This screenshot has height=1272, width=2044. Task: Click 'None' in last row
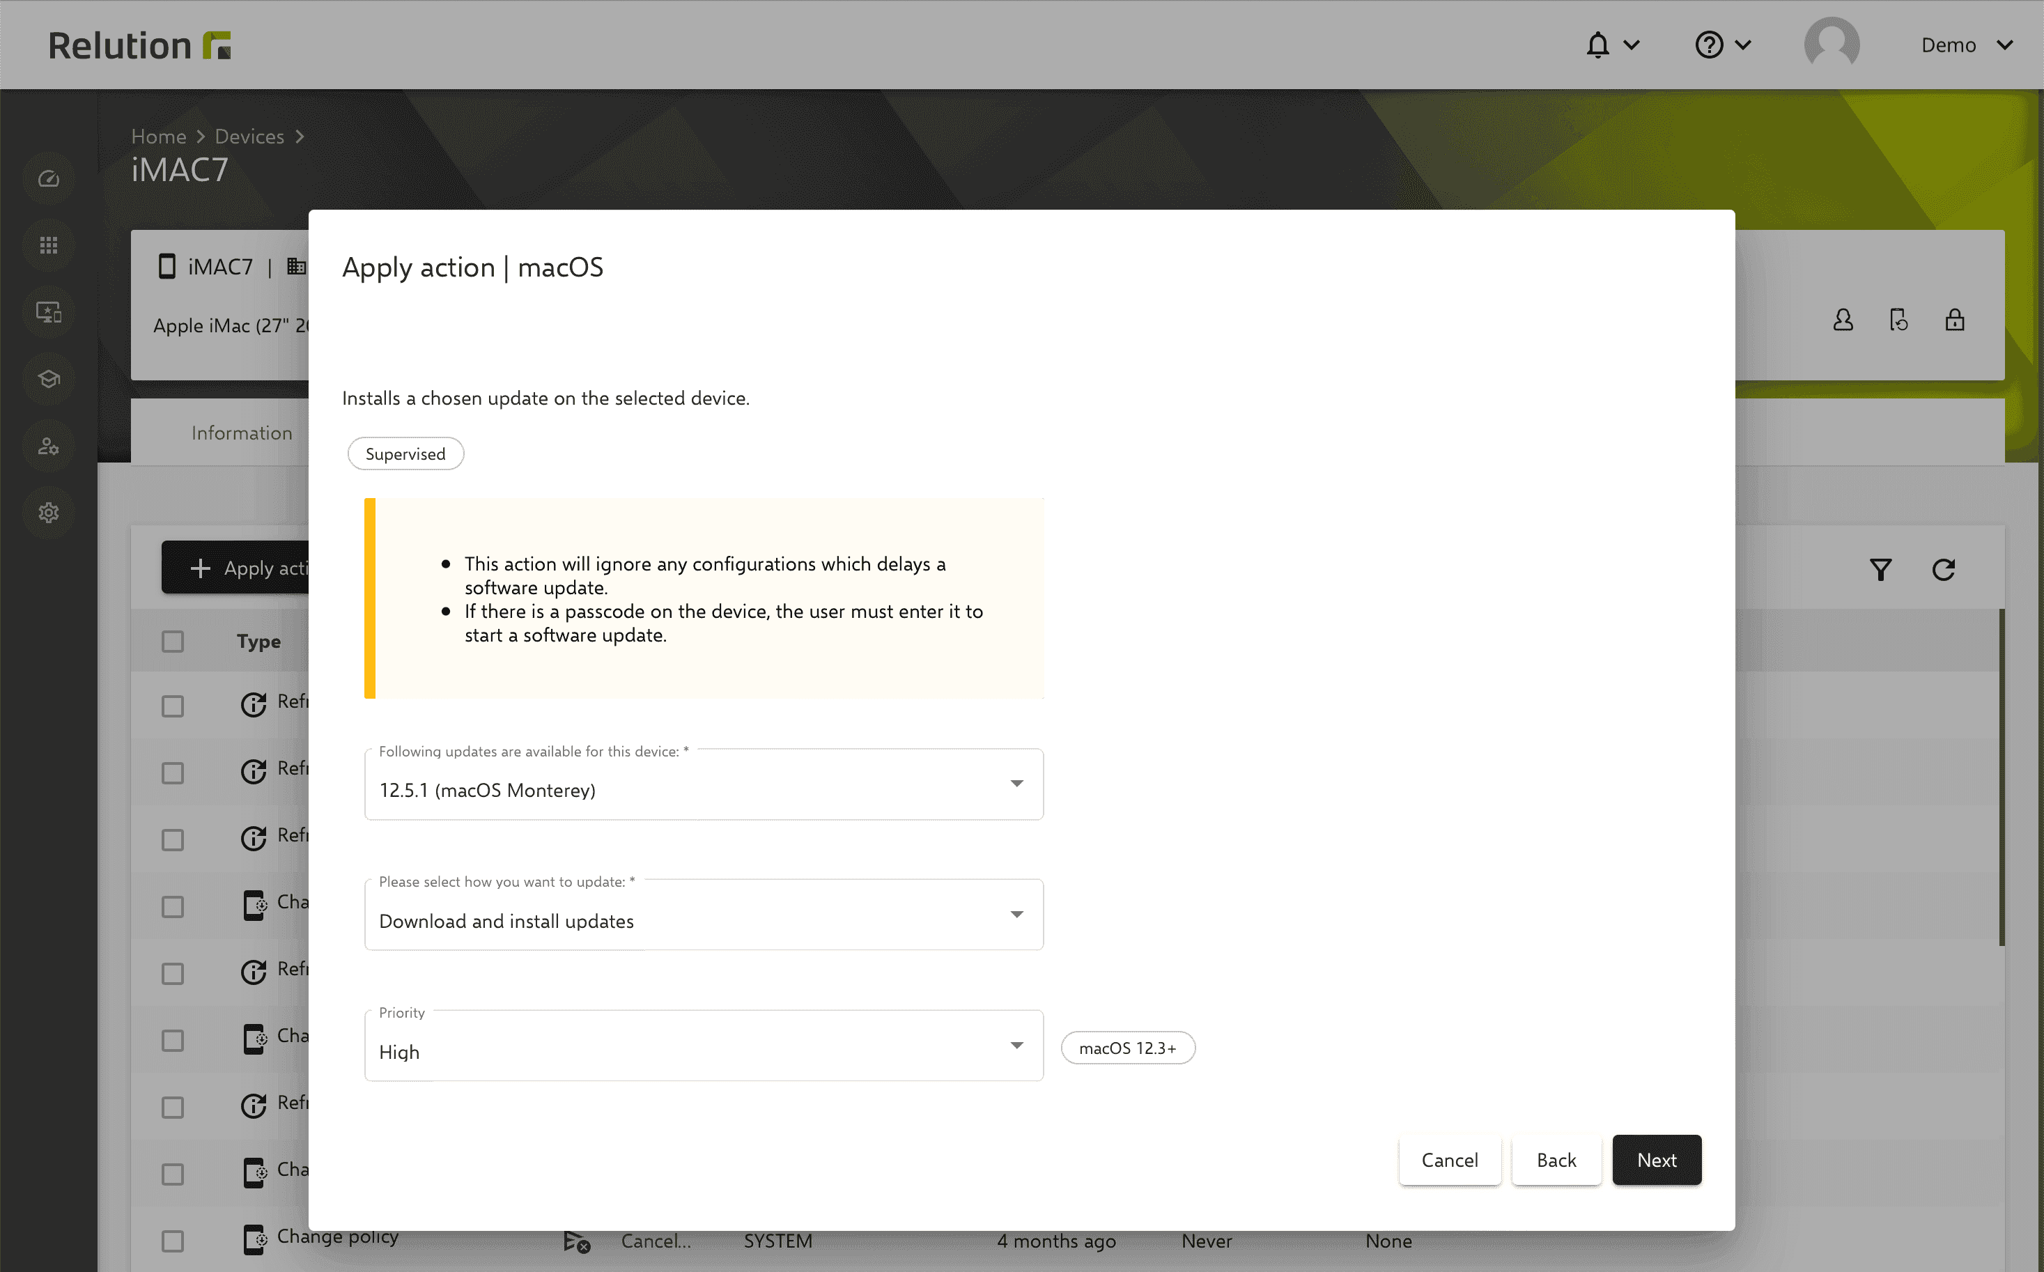[x=1388, y=1241]
